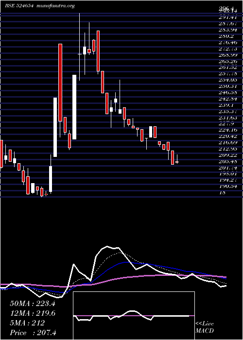This screenshot has width=243, height=340.
Task: Click the 216.69 price axis label
Action: [x=227, y=142]
